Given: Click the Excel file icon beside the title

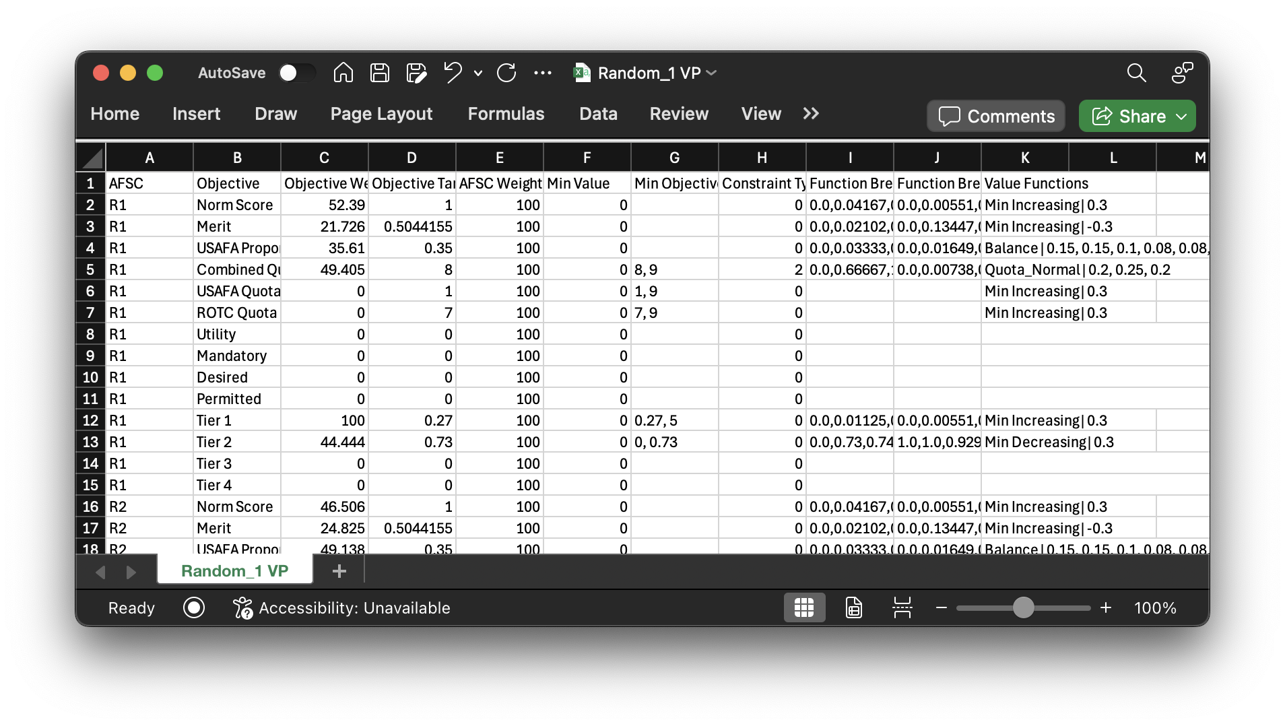Looking at the screenshot, I should 582,73.
